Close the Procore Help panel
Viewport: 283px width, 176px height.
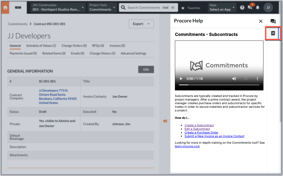261,21
